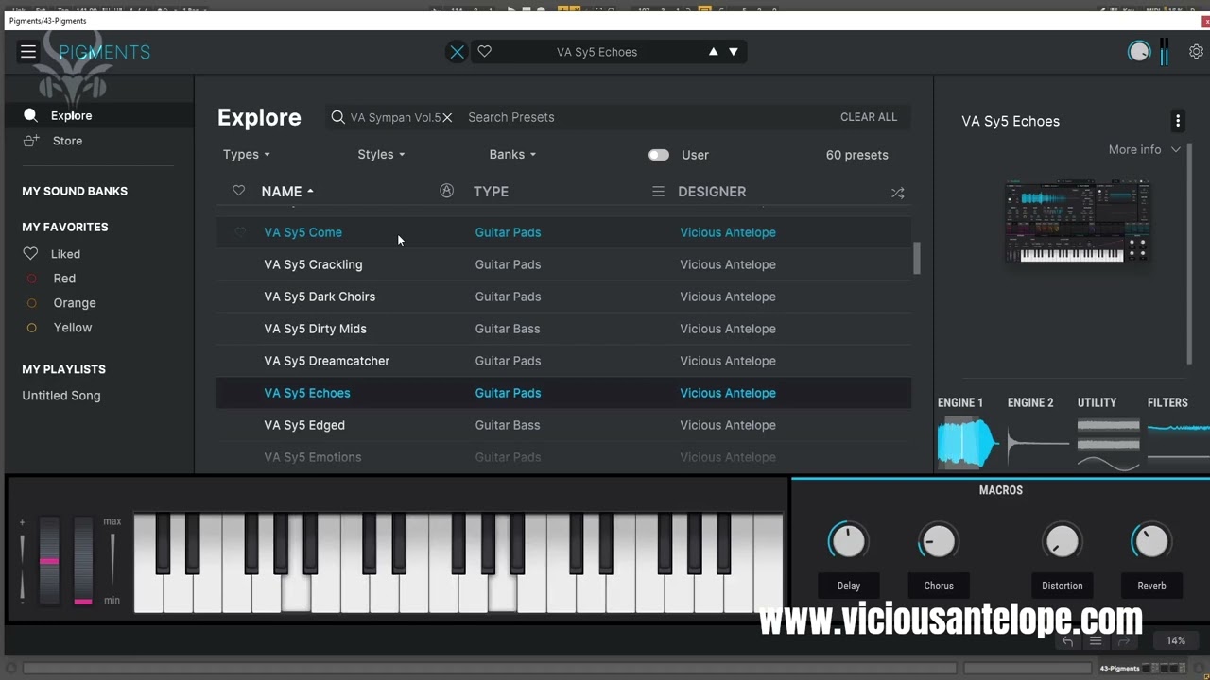This screenshot has width=1210, height=680.
Task: Go to previous preset with the up arrow
Action: tap(714, 52)
